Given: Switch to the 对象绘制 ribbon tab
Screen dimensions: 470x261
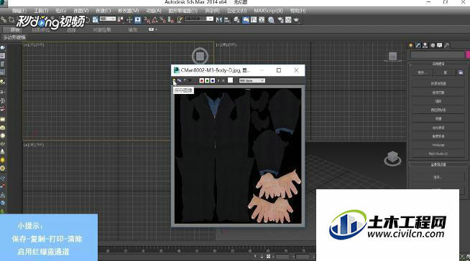Looking at the screenshot, I should pos(102,30).
